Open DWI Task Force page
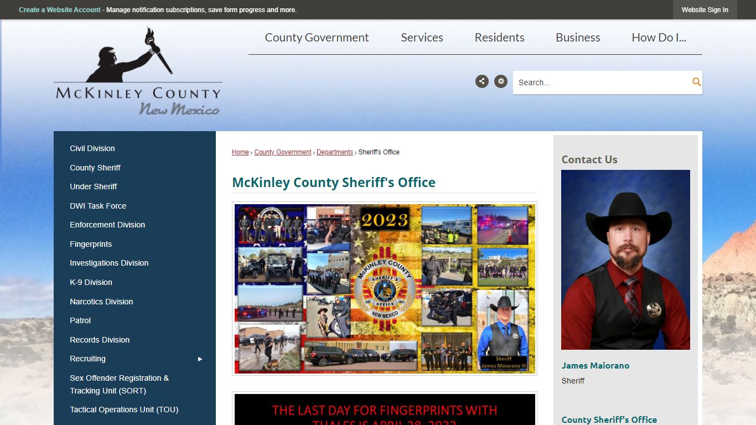 coord(98,206)
